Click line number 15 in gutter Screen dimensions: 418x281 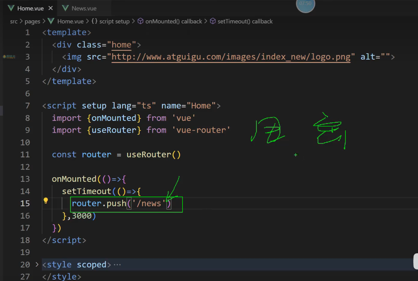pyautogui.click(x=25, y=204)
